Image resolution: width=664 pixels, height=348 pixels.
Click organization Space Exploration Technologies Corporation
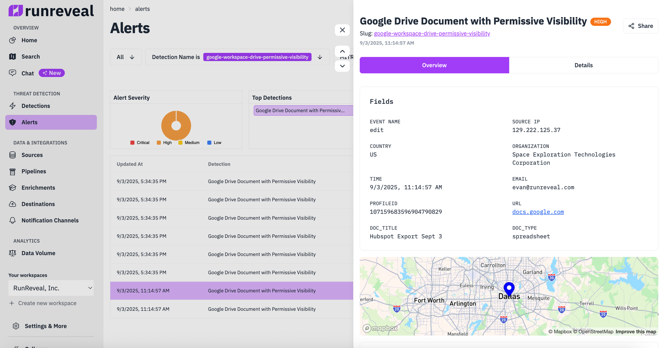[564, 159]
